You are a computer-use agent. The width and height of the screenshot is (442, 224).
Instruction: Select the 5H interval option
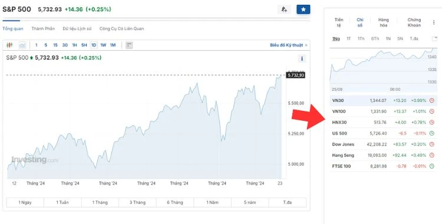(84, 45)
